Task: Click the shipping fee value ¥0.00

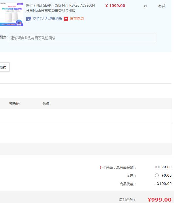Action: pyautogui.click(x=167, y=175)
